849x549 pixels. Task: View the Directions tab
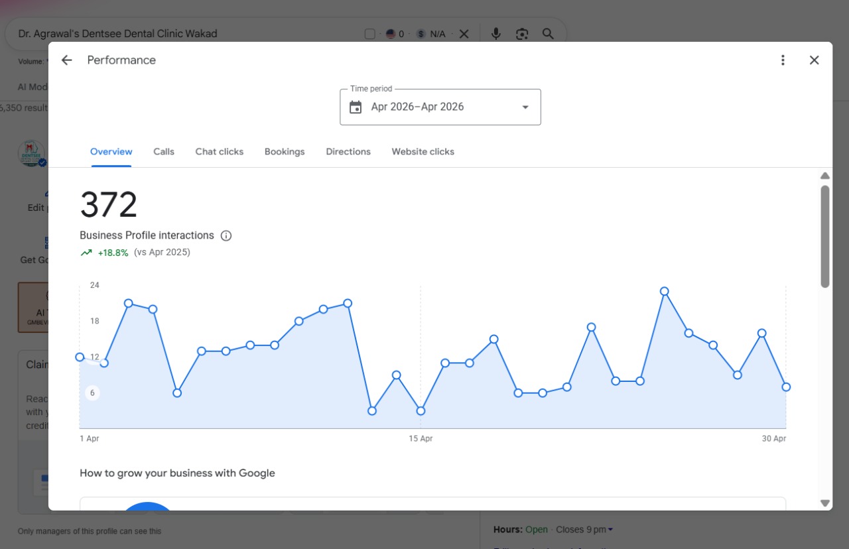(x=348, y=152)
